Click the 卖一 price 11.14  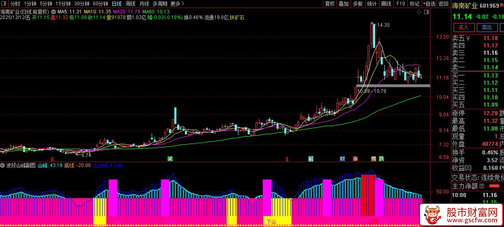[491, 67]
